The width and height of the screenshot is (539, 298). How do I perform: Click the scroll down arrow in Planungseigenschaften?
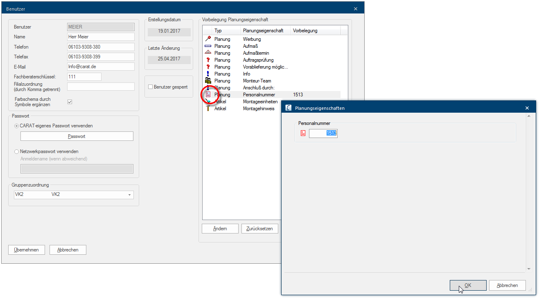coord(528,269)
